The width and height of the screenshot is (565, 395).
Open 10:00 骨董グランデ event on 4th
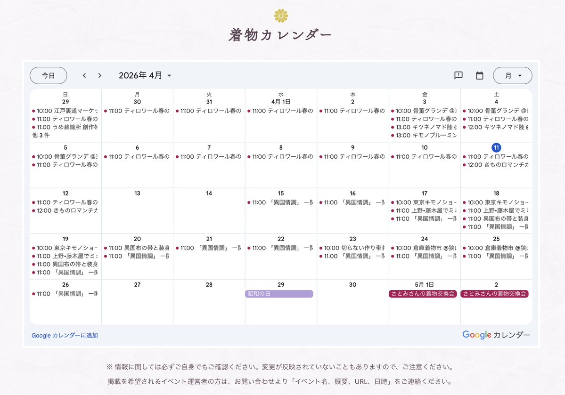click(x=496, y=111)
